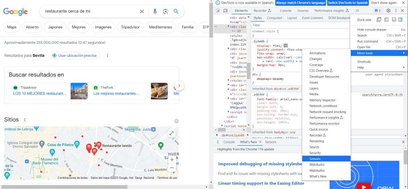408x189 pixels.
Task: Open the flexbox editor icon next to display: flex
Action: pos(286,45)
